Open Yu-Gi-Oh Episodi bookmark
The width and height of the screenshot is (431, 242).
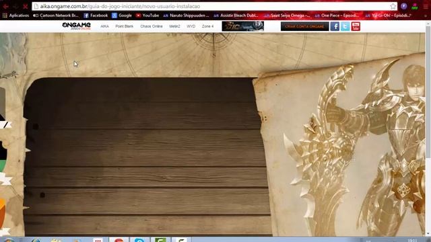(x=388, y=15)
